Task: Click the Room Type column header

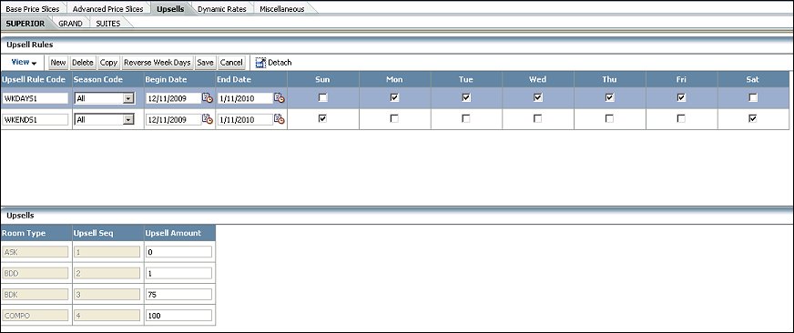Action: click(x=36, y=233)
